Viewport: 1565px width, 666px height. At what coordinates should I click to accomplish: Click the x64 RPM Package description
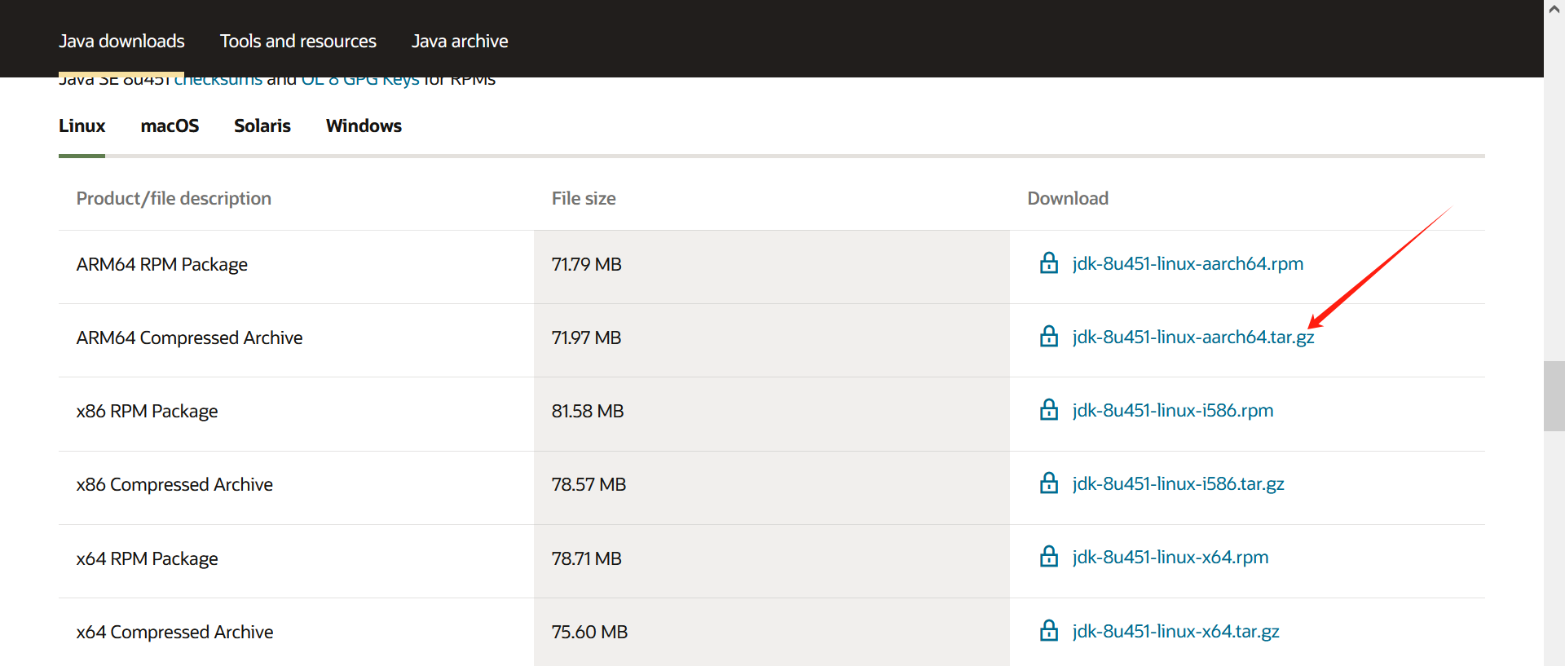[147, 558]
